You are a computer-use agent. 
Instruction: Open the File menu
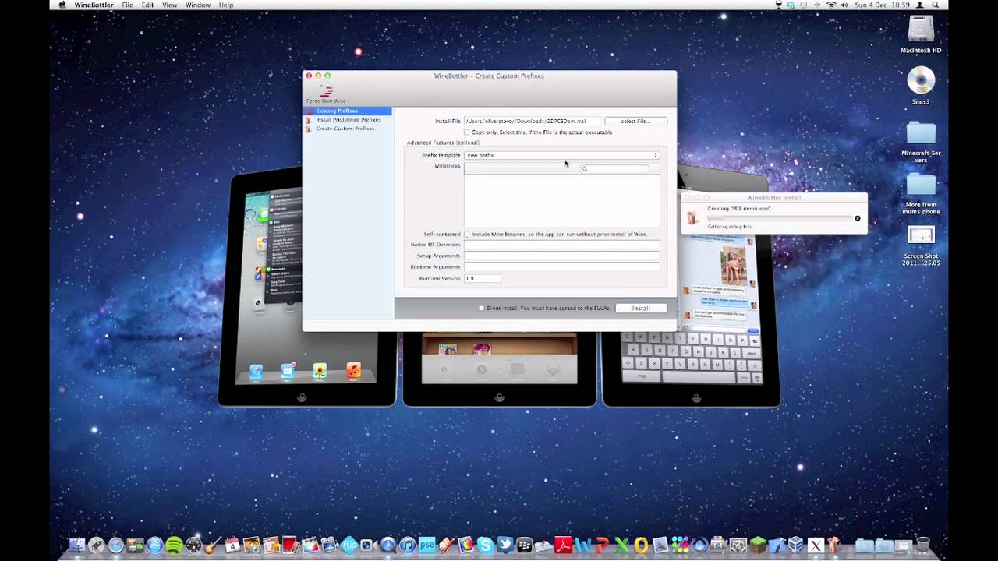coord(127,5)
